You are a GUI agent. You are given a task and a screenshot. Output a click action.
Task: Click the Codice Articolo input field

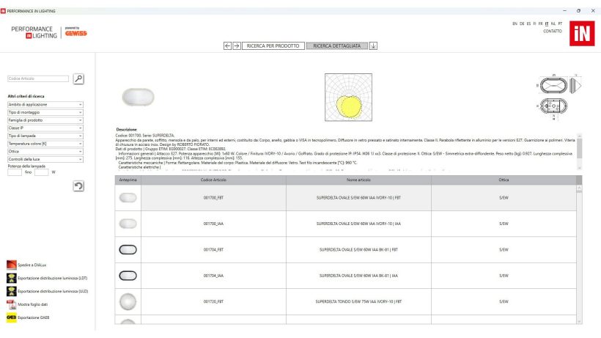38,78
